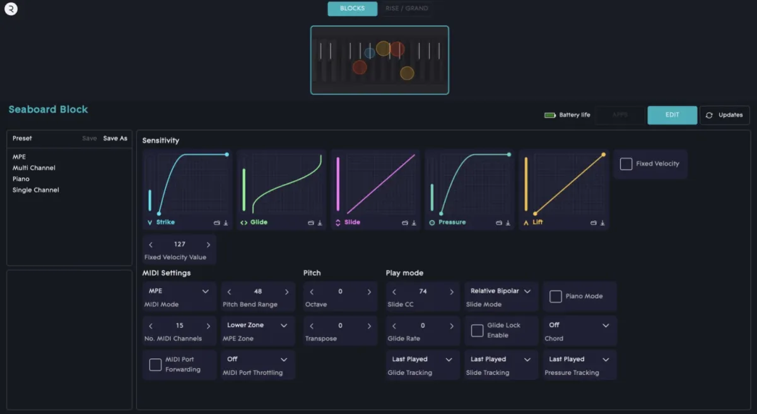Raise the Octave with right arrow
Viewport: 757px width, 414px height.
370,292
